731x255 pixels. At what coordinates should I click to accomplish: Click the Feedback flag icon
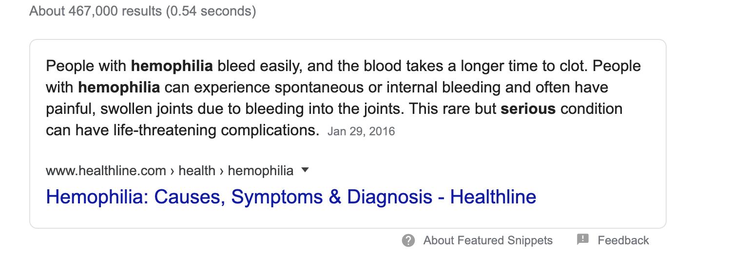coord(583,239)
